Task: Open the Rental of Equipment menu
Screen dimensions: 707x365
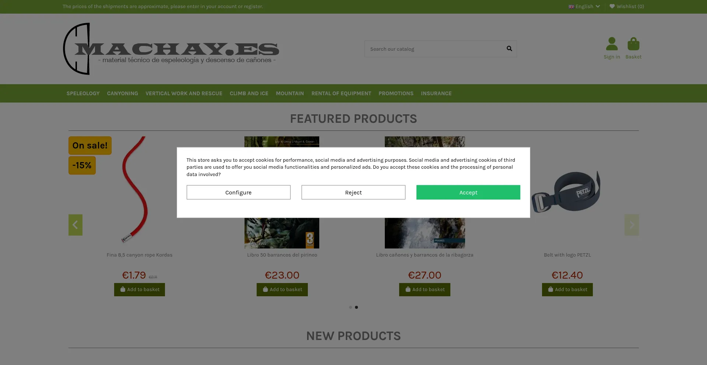Action: [341, 93]
